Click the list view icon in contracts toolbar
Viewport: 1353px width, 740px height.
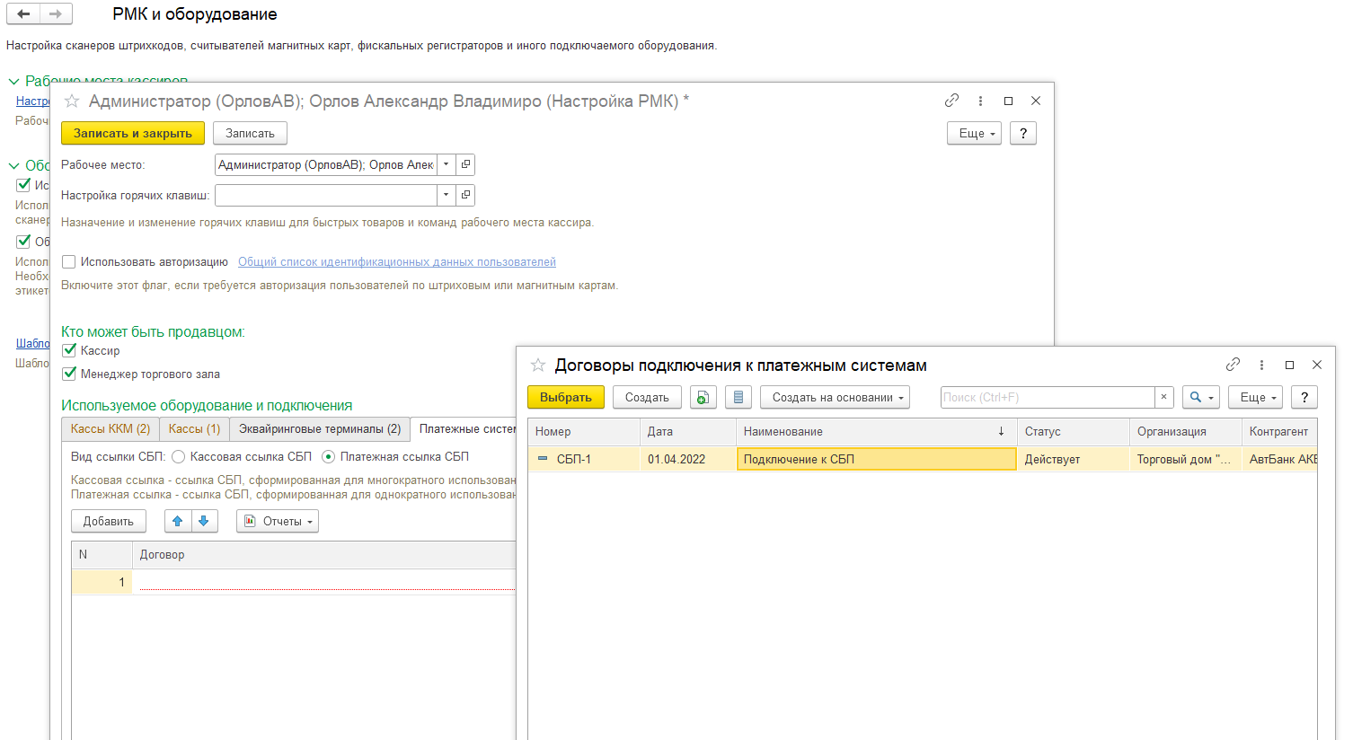pos(738,397)
